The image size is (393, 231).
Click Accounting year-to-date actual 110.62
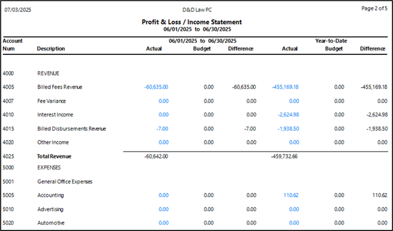[291, 195]
